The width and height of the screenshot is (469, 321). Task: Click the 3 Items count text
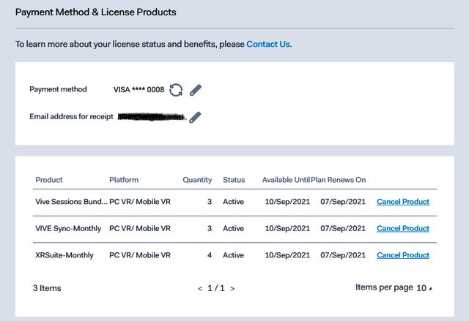pos(47,288)
